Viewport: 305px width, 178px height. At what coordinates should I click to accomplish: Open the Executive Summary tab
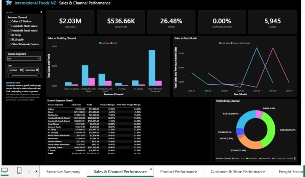pyautogui.click(x=63, y=171)
